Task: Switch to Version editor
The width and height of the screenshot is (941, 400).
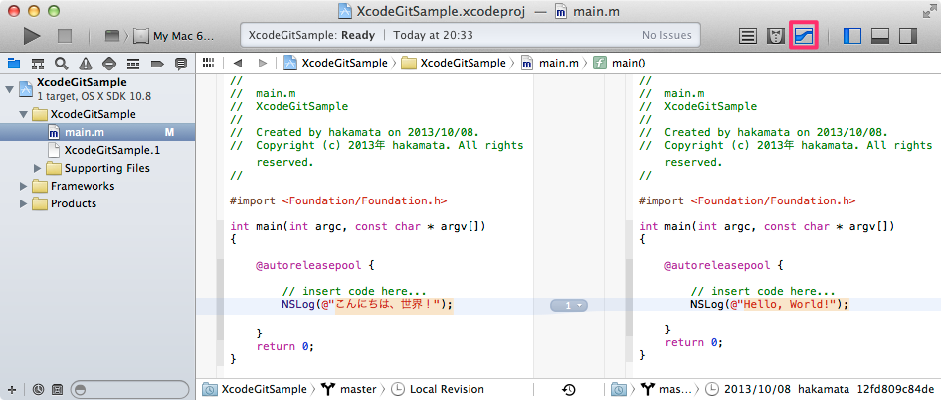Action: pyautogui.click(x=804, y=36)
